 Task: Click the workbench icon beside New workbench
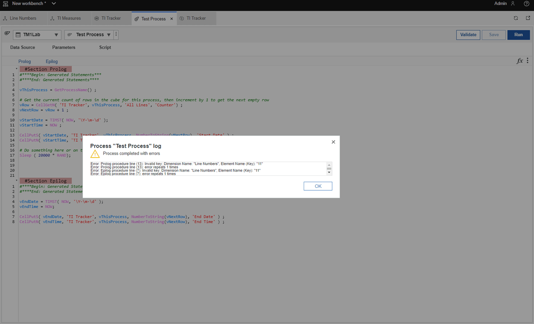(x=6, y=3)
